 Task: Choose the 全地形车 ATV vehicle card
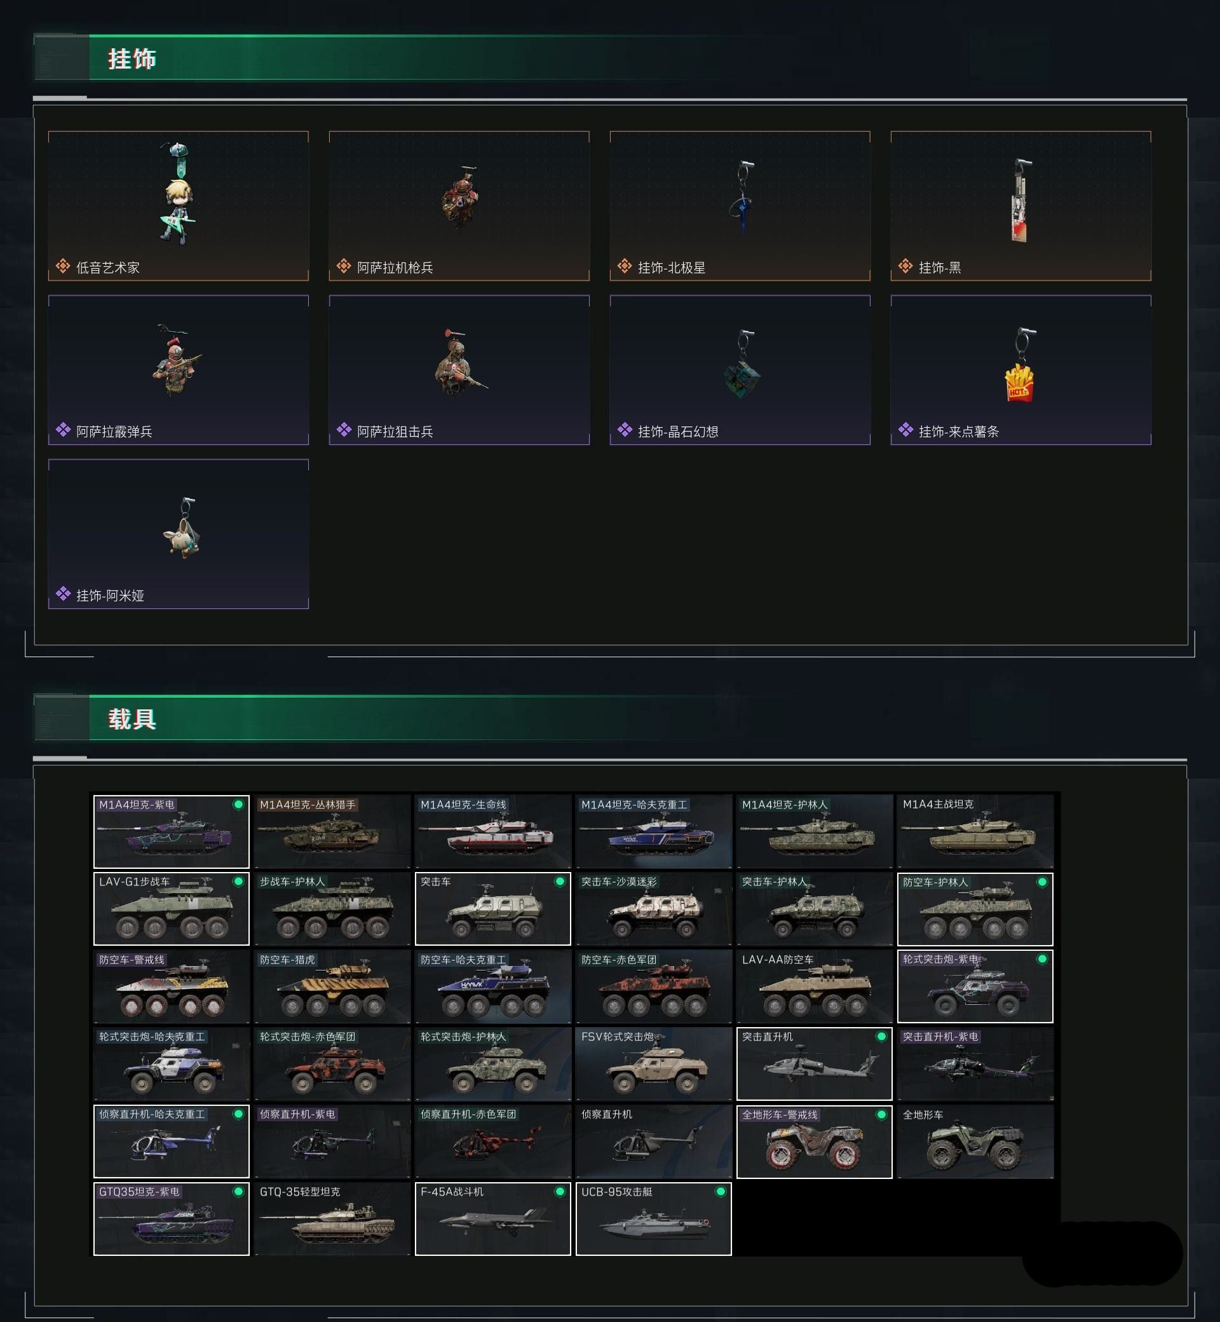[975, 1141]
